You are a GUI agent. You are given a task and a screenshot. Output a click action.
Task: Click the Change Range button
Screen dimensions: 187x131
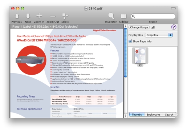click(139, 27)
